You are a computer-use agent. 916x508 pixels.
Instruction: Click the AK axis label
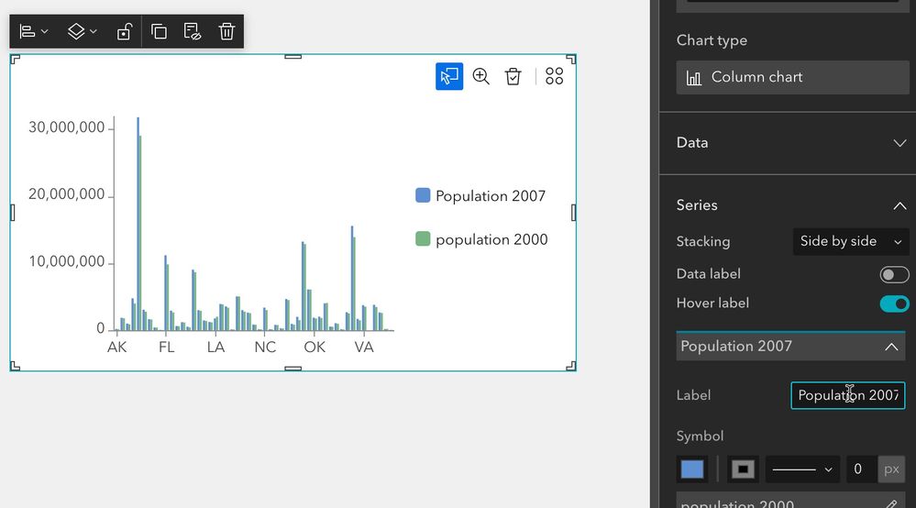point(116,348)
